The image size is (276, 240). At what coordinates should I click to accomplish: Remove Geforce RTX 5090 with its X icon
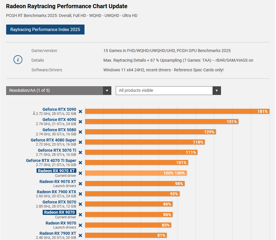click(x=80, y=111)
